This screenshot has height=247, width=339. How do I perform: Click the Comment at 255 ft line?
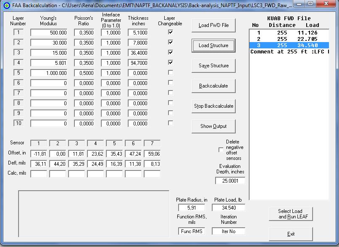click(289, 52)
